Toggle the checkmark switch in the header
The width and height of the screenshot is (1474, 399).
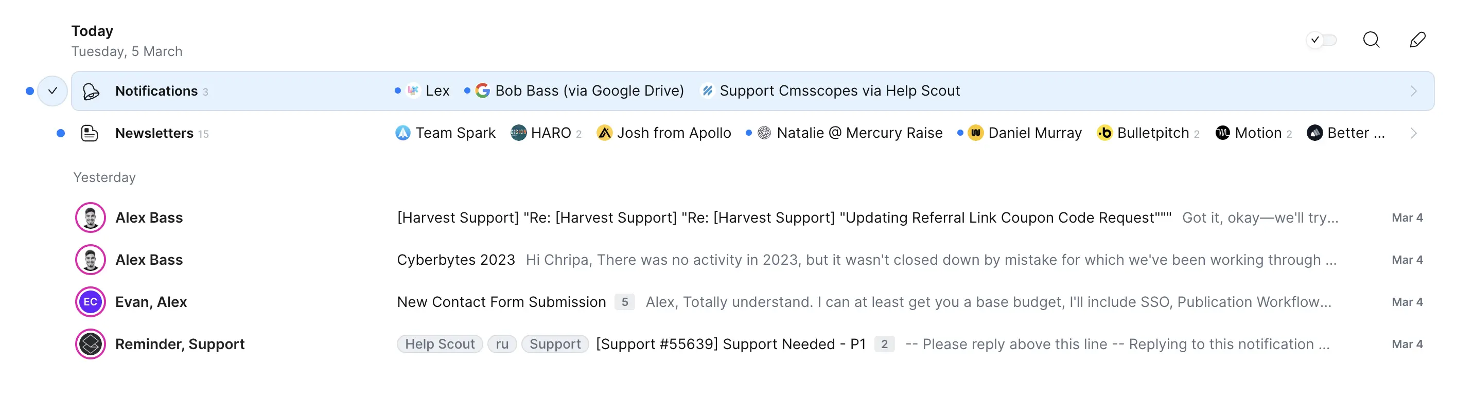click(x=1322, y=40)
